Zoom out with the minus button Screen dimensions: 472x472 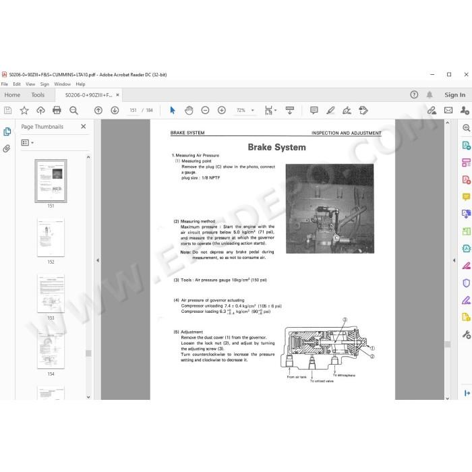tap(205, 111)
